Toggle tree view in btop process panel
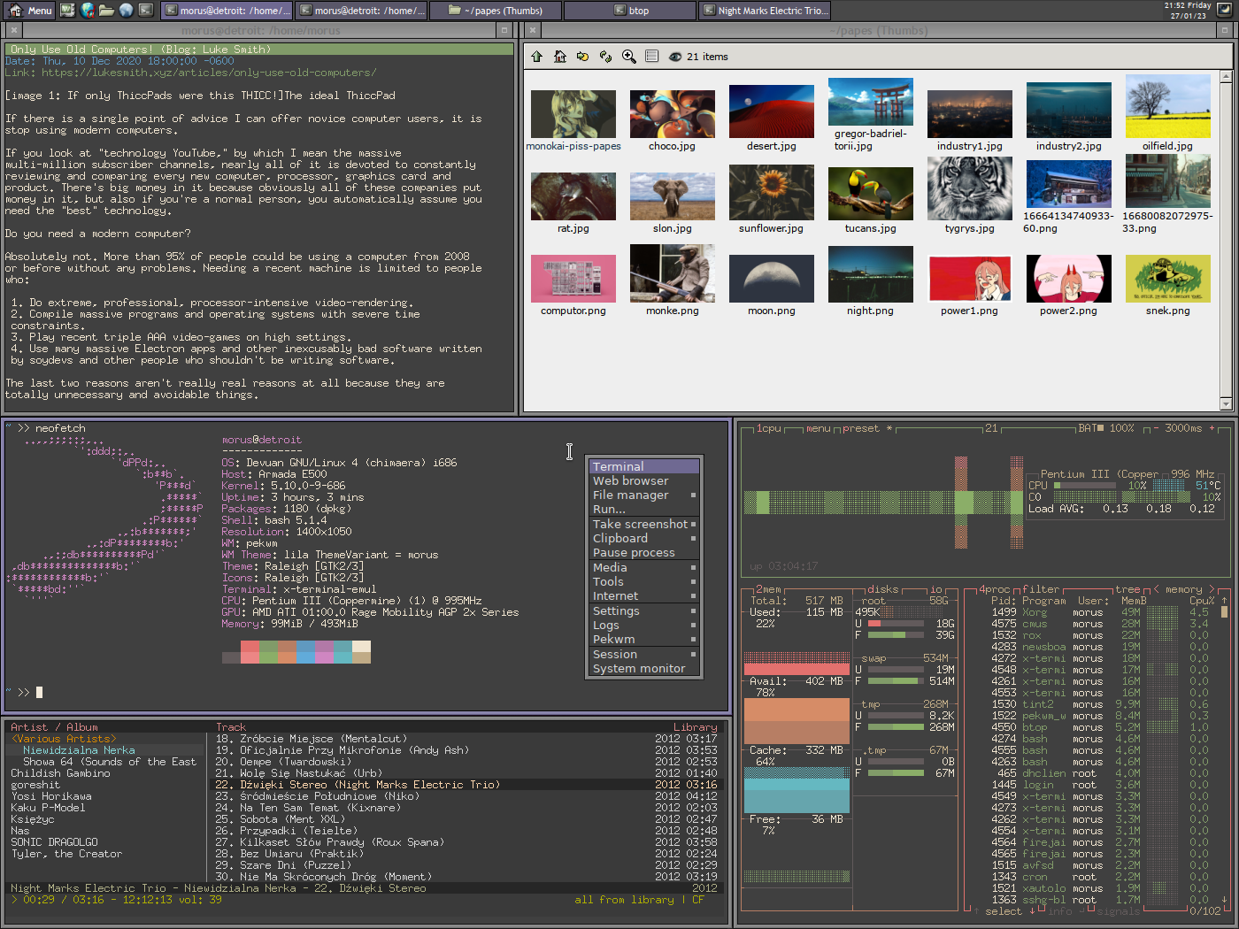The width and height of the screenshot is (1239, 929). (1127, 589)
